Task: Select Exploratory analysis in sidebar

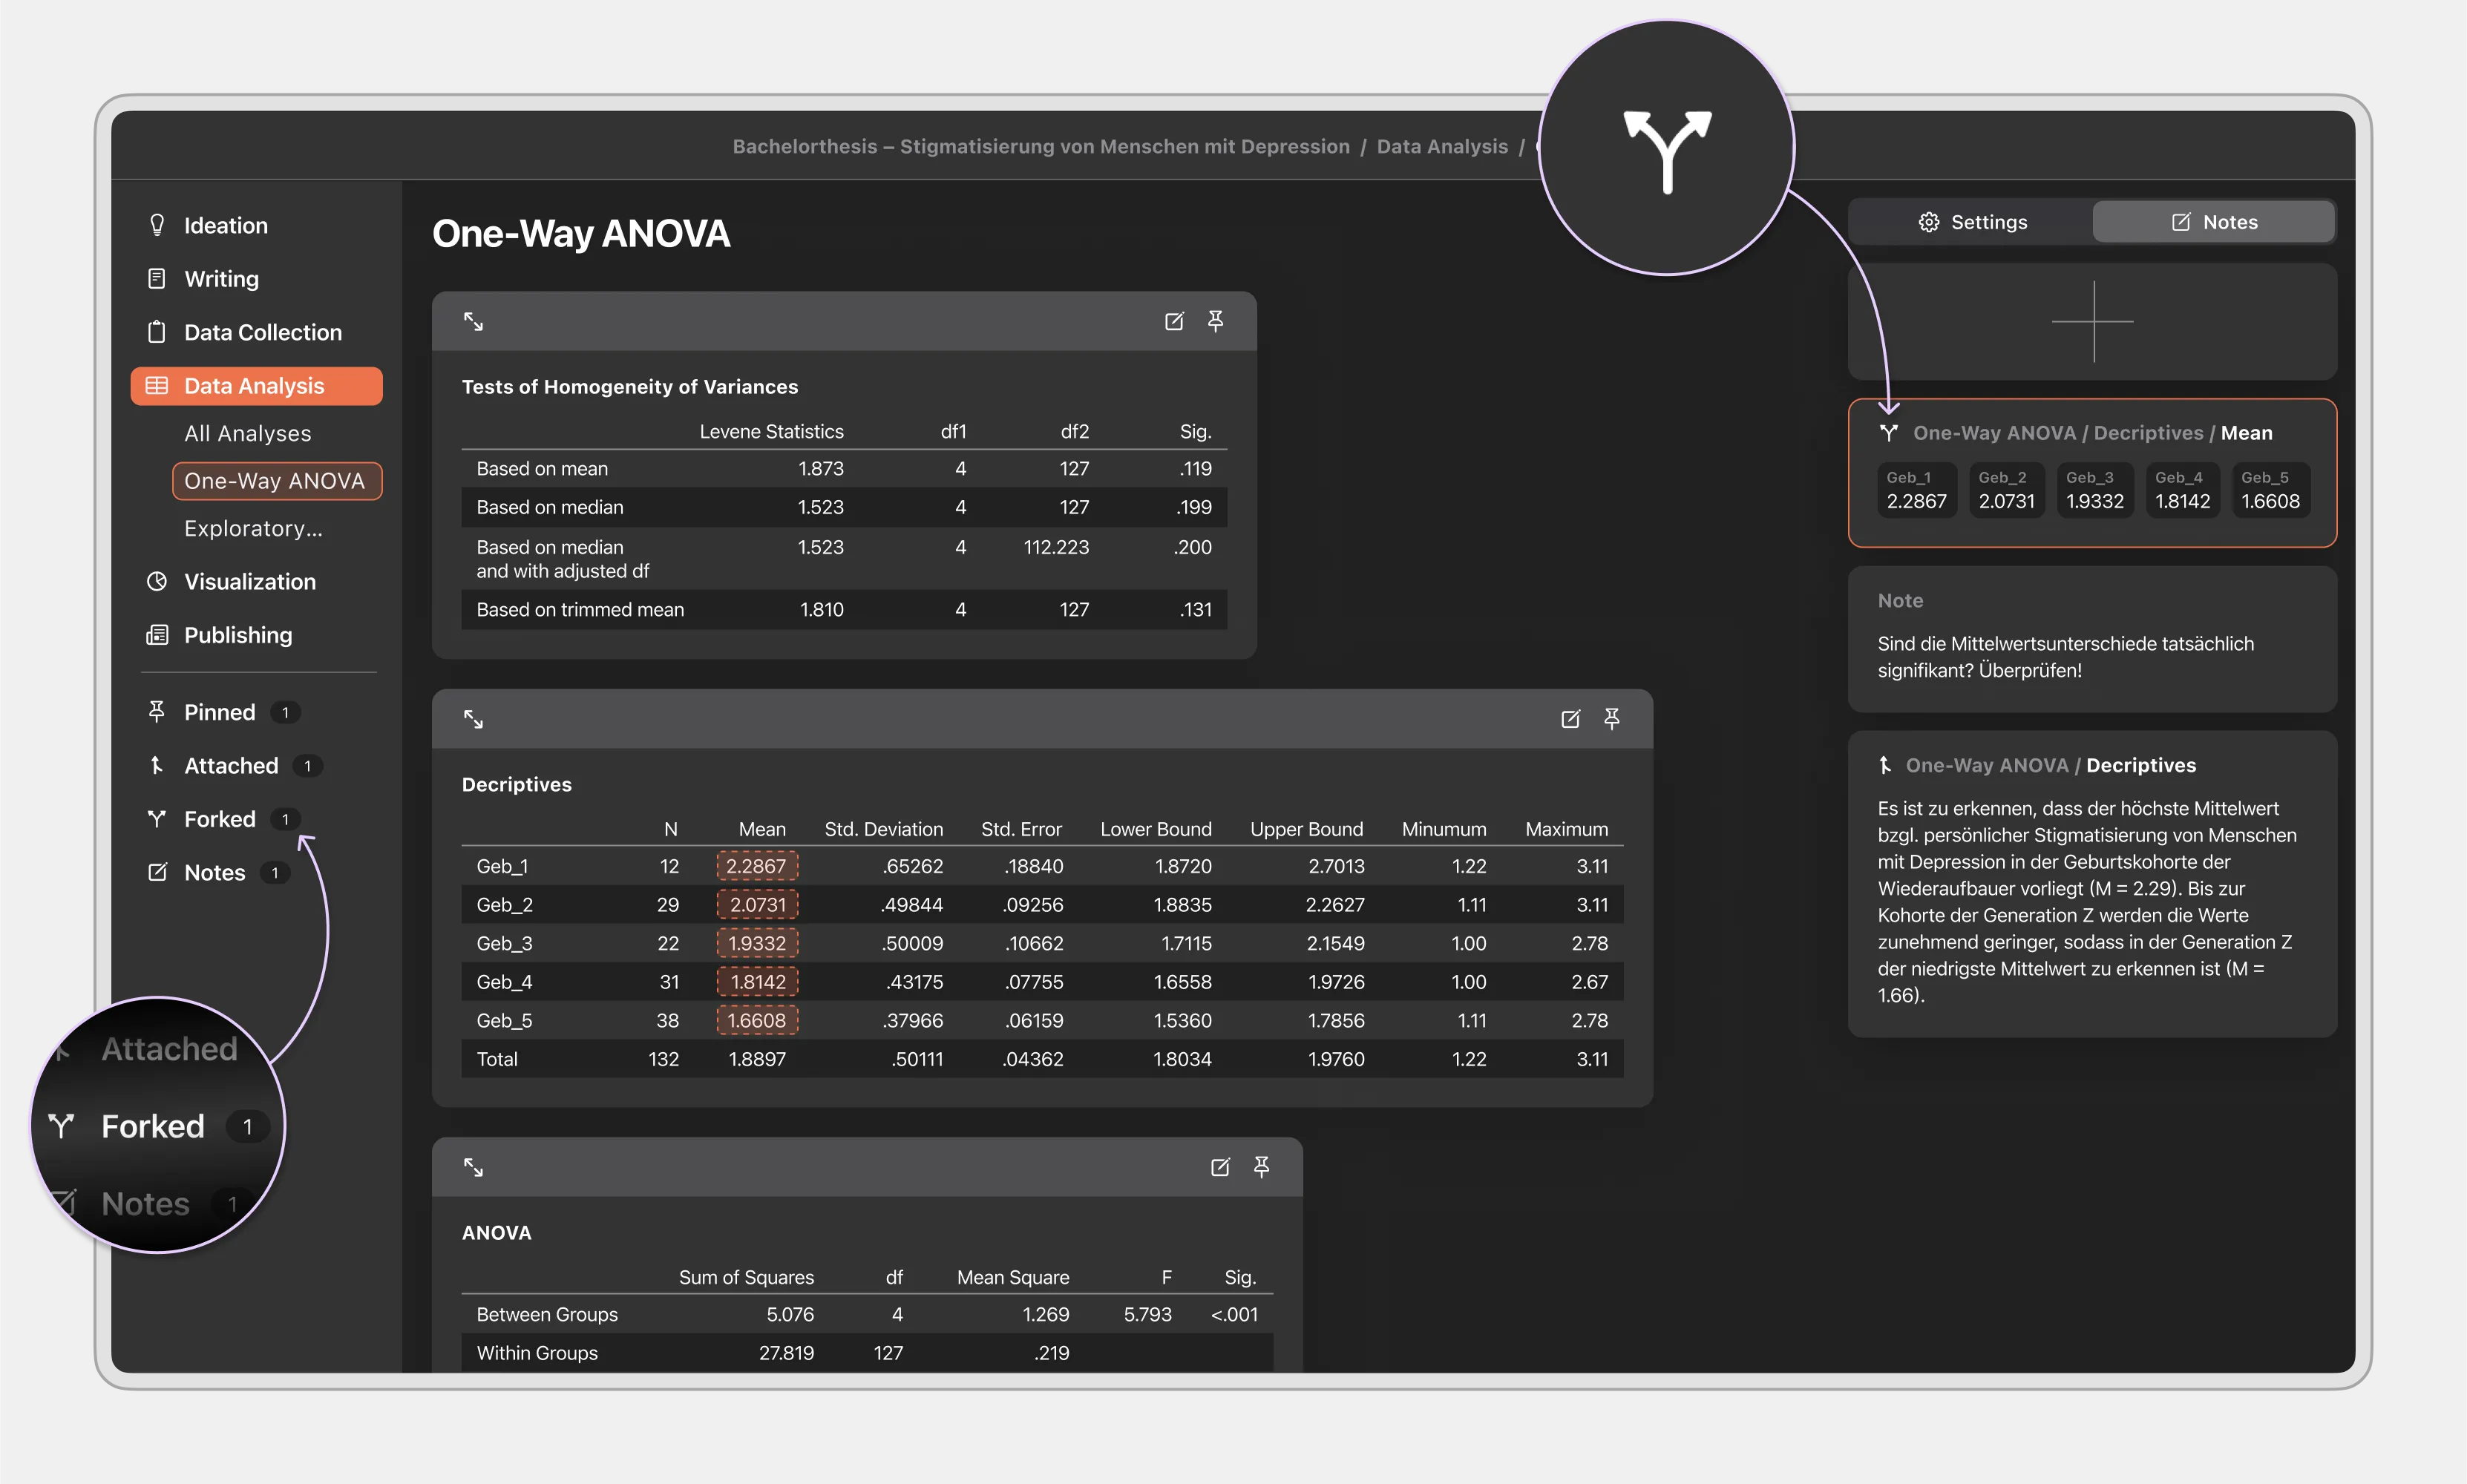Action: coord(253,528)
